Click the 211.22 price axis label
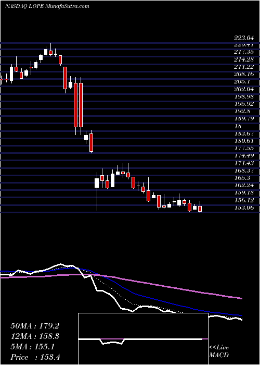Image resolution: width=260 pixels, height=365 pixels. point(244,67)
